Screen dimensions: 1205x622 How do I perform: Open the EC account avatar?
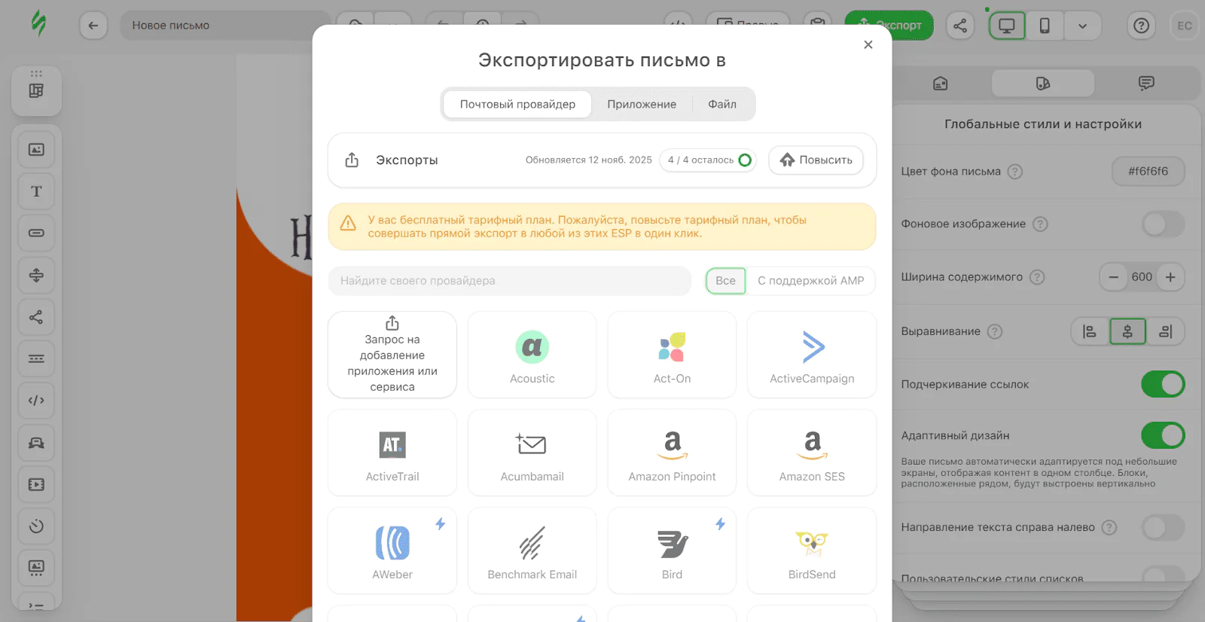pyautogui.click(x=1185, y=26)
